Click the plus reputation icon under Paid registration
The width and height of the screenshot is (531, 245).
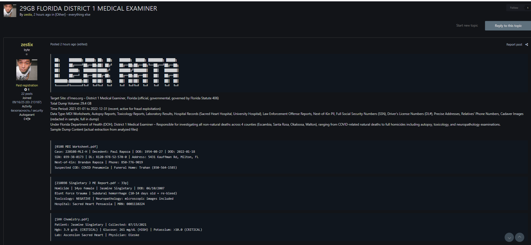tap(26, 90)
